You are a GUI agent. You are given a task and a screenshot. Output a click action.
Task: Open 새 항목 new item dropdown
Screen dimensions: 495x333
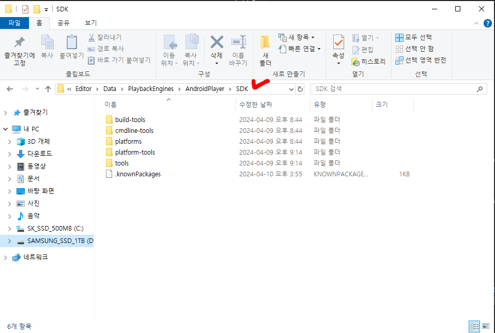tap(297, 38)
